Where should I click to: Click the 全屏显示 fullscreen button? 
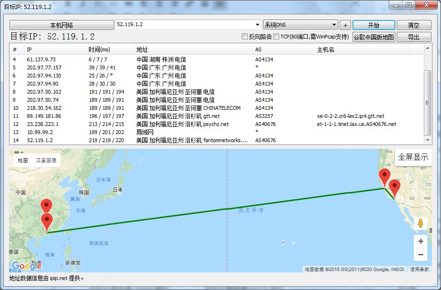tap(412, 156)
